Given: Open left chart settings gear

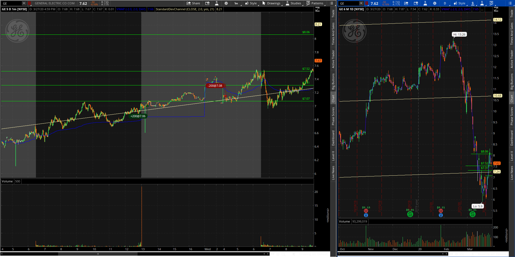Looking at the screenshot, I should (x=226, y=3).
